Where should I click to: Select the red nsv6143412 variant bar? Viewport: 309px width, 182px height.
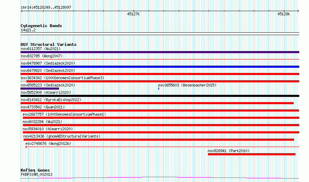coord(157,103)
